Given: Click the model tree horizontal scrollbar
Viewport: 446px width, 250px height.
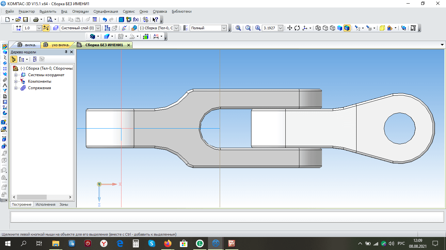Looking at the screenshot, I should pyautogui.click(x=32, y=197).
